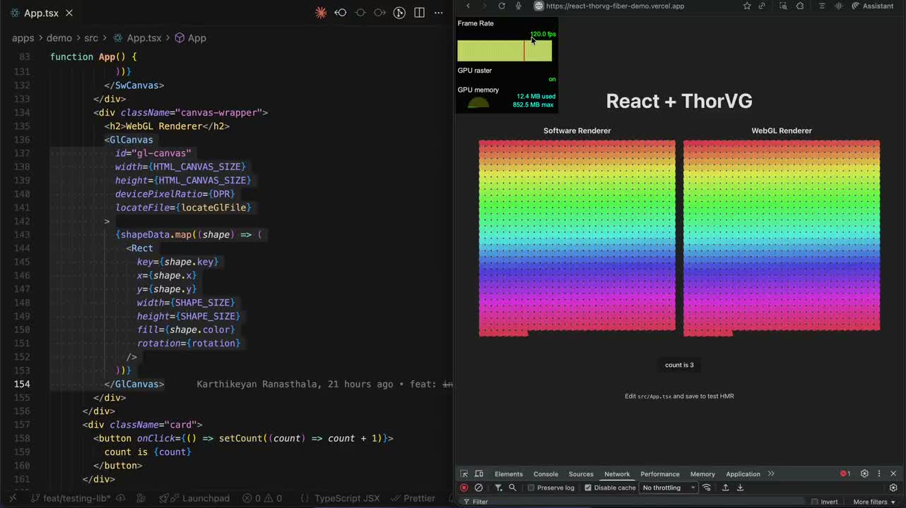906x508 pixels.
Task: Toggle network filter funnel icon
Action: coord(498,488)
